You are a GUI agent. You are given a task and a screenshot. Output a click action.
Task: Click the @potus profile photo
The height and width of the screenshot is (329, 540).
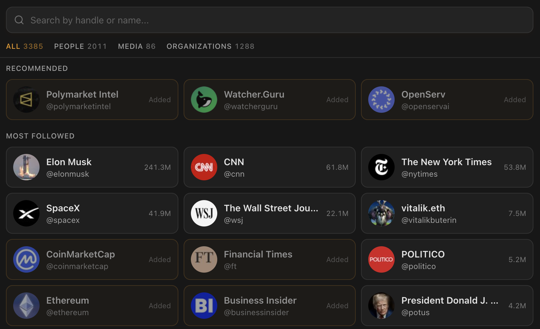[x=381, y=306]
